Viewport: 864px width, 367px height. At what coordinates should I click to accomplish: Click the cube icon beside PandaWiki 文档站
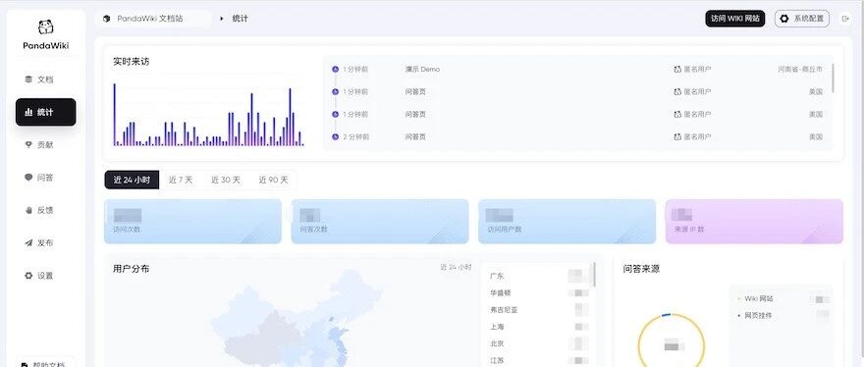(x=107, y=19)
